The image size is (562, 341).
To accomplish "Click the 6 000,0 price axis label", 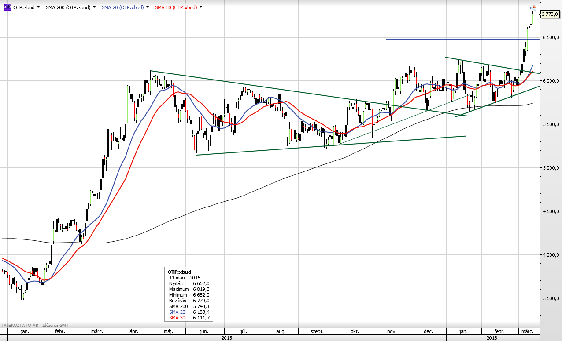I will (551, 81).
